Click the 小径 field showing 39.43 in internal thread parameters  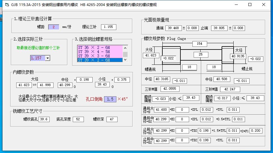point(102,84)
